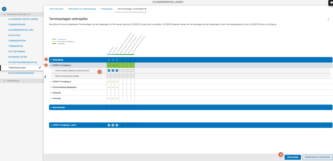Collapse the Behandlung group
This screenshot has width=333, height=161.
[51, 60]
